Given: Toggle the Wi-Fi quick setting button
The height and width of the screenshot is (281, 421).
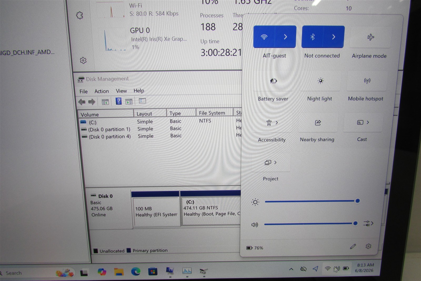Looking at the screenshot, I should pyautogui.click(x=264, y=37).
